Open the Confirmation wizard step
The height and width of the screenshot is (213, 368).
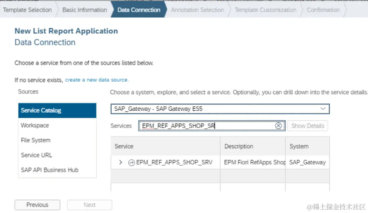tap(323, 10)
